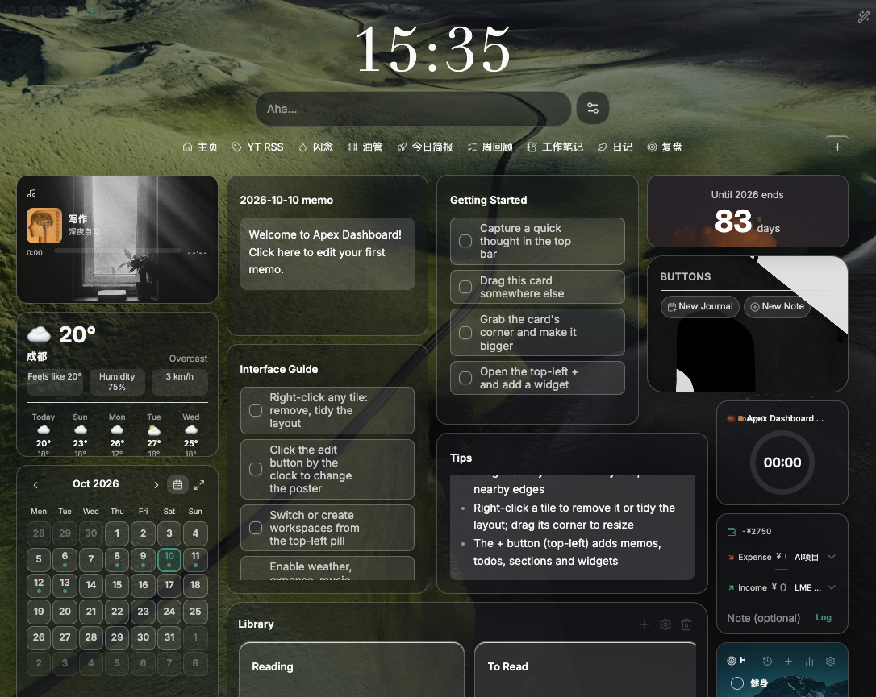Open the Reading card in Library
876x697 pixels.
(x=352, y=669)
